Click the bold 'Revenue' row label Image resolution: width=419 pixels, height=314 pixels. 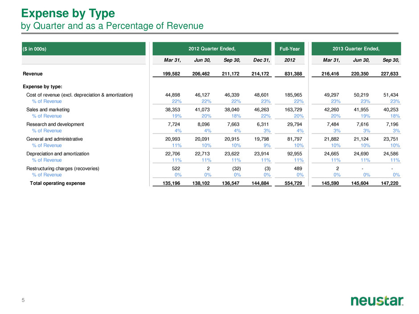pyautogui.click(x=33, y=73)
